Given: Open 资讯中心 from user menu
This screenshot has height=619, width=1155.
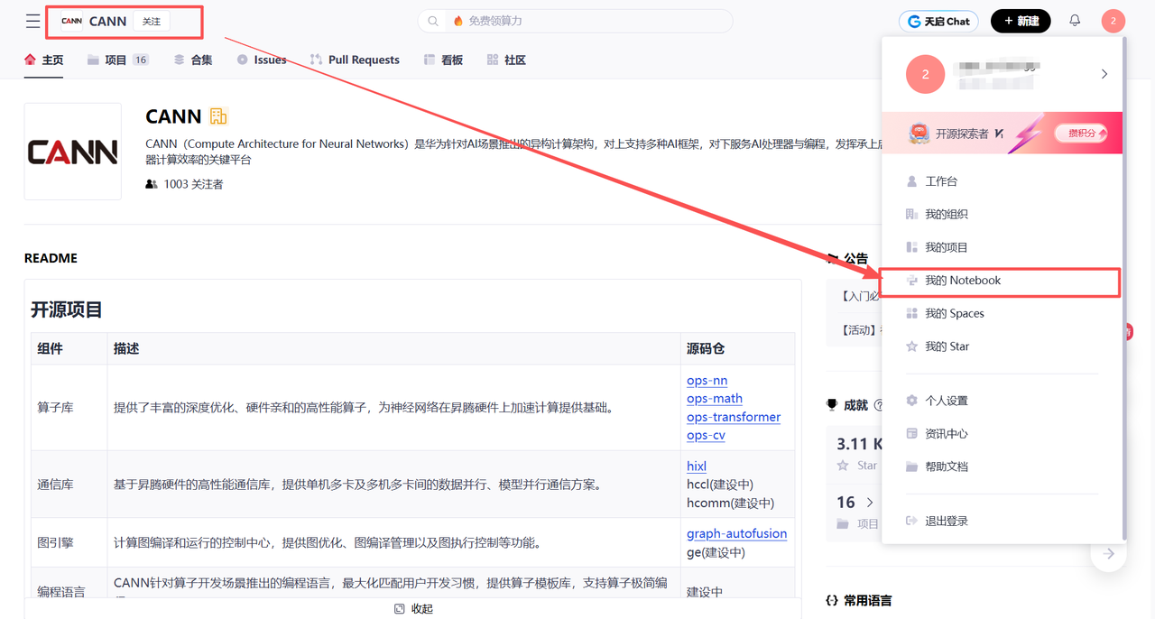Looking at the screenshot, I should [1002, 434].
